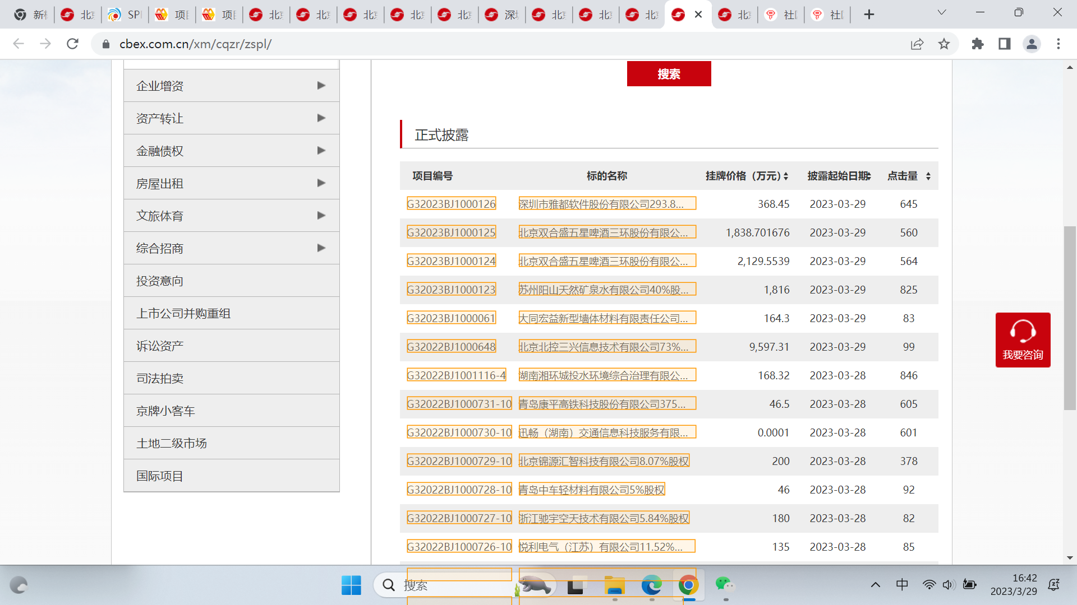This screenshot has width=1077, height=605.
Task: Open new browser tab
Action: 869,15
